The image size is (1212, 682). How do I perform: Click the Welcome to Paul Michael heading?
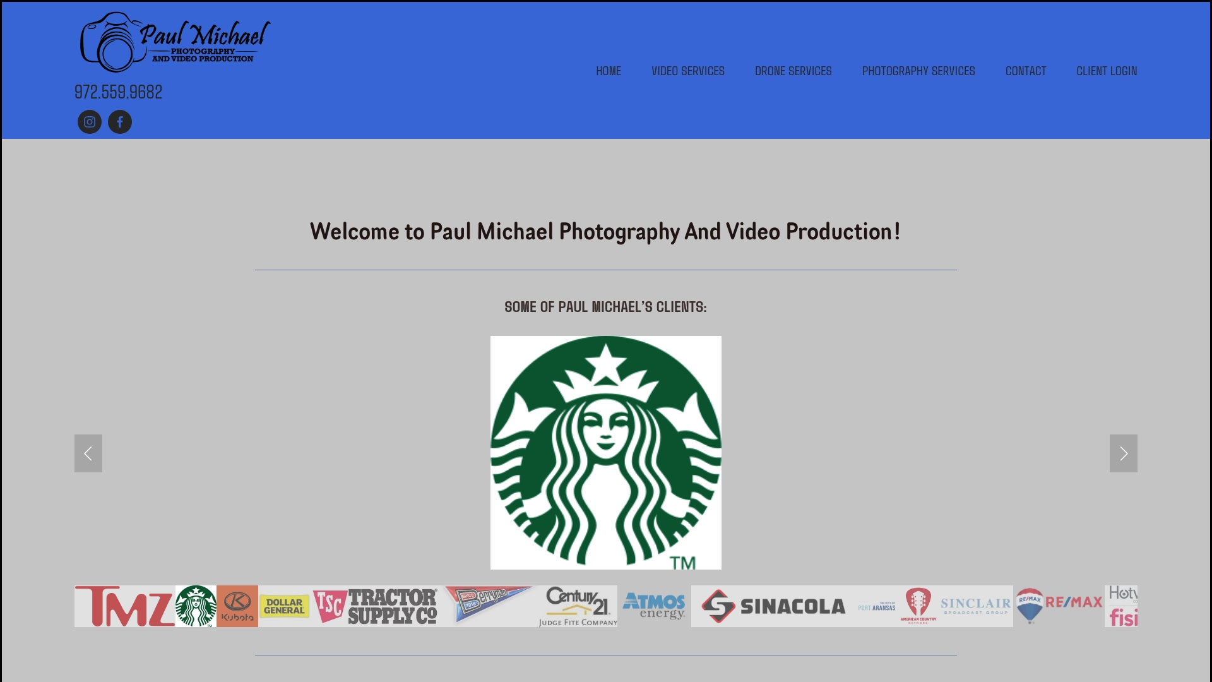tap(605, 232)
